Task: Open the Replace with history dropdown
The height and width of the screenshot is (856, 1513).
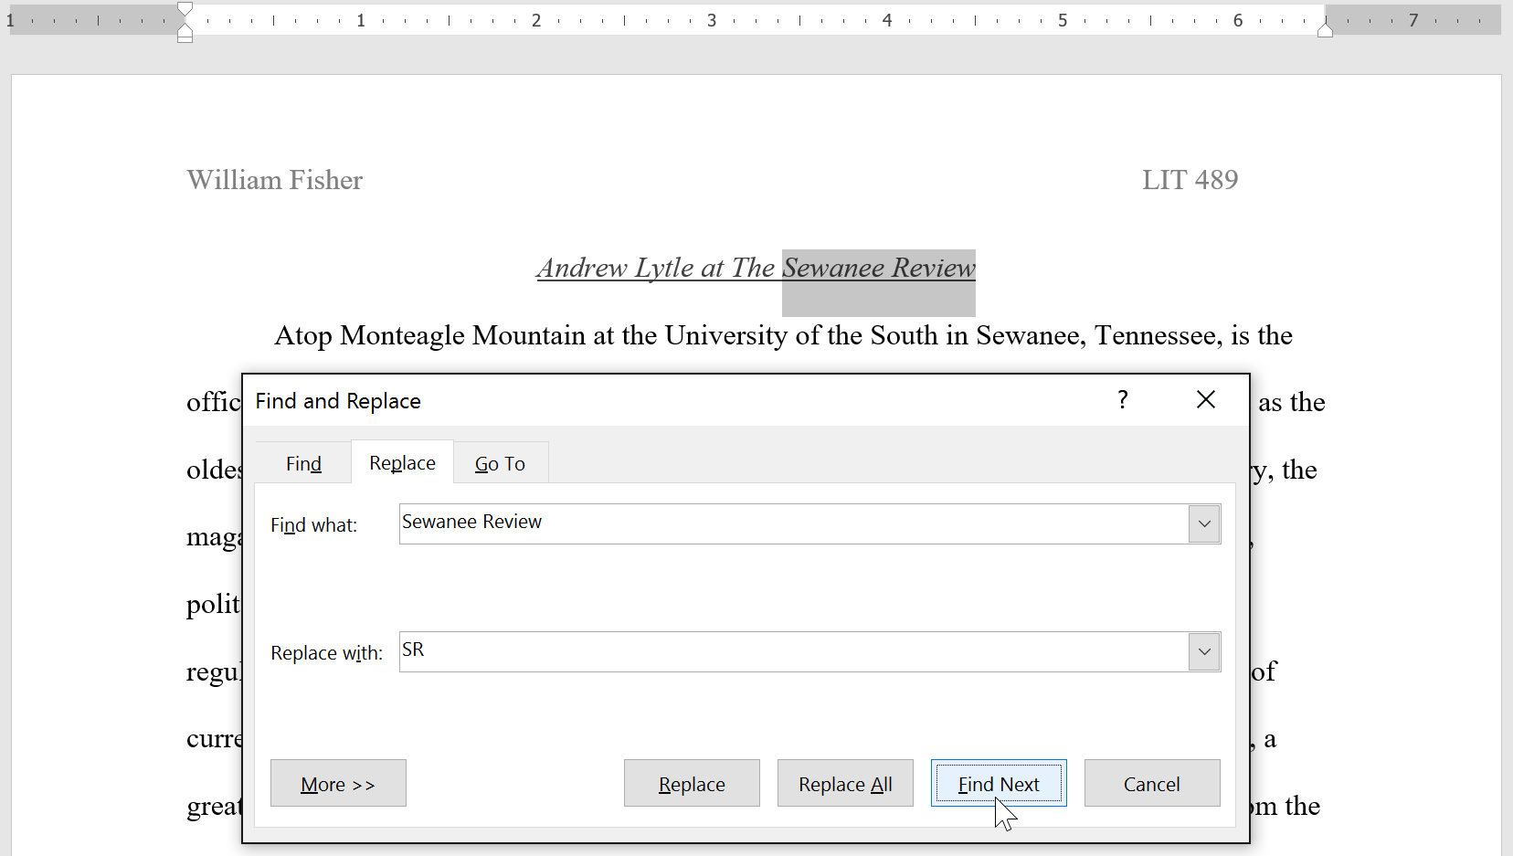Action: tap(1203, 651)
